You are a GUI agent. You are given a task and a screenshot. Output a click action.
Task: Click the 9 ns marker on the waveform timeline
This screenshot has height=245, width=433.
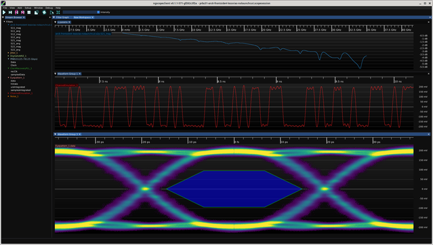click(x=279, y=81)
